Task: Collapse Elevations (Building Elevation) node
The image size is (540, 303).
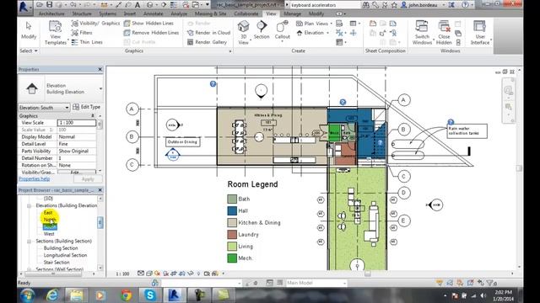Action: 30,205
